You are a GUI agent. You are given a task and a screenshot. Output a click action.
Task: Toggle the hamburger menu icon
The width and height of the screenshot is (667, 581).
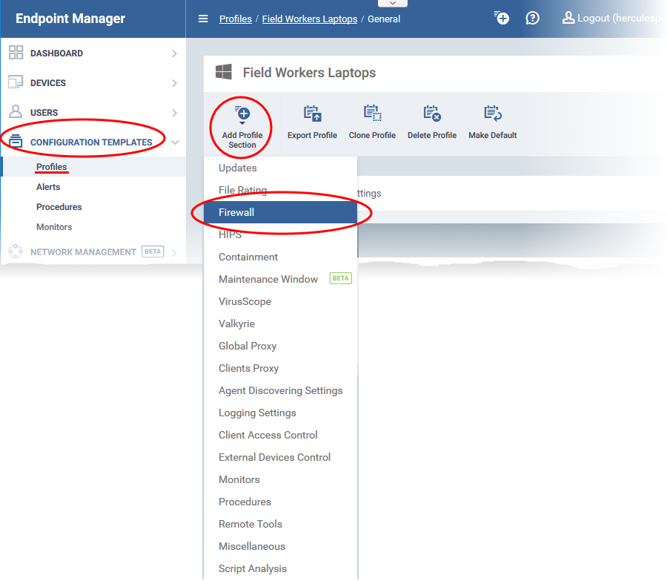pyautogui.click(x=203, y=19)
